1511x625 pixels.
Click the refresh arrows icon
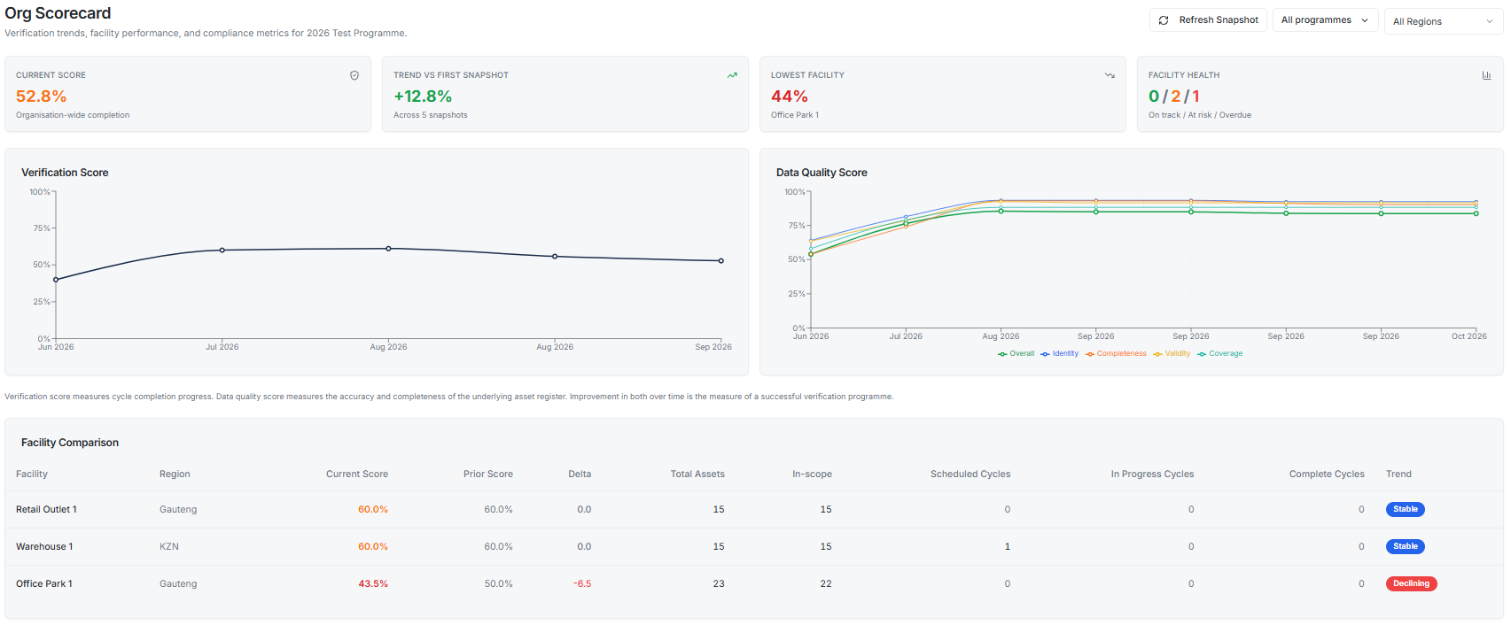tap(1164, 20)
